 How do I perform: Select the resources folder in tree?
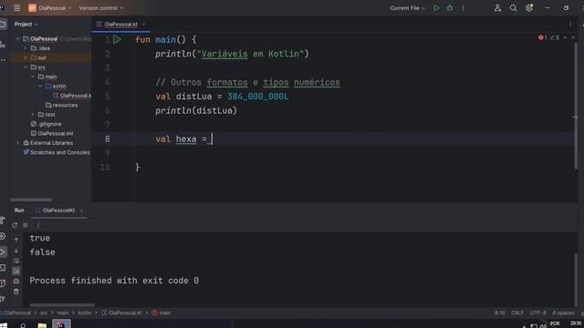62,106
